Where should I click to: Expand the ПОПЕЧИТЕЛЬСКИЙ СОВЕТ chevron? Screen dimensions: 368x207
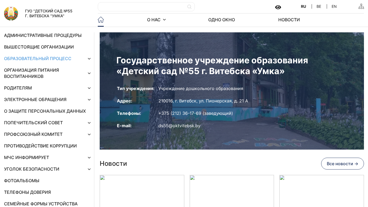(89, 123)
